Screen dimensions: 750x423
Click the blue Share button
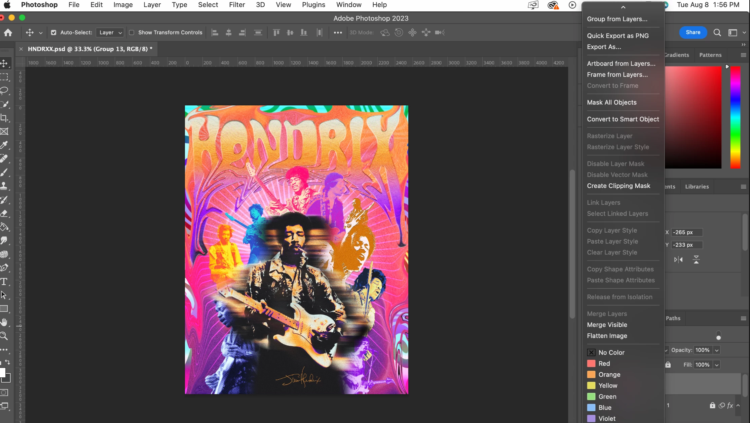coord(693,32)
